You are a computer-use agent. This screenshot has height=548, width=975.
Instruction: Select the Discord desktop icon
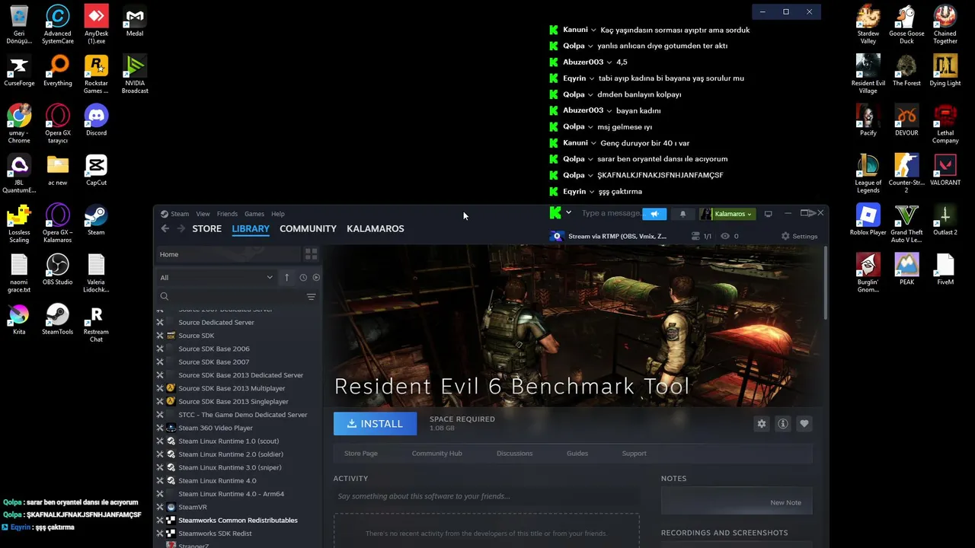(96, 120)
